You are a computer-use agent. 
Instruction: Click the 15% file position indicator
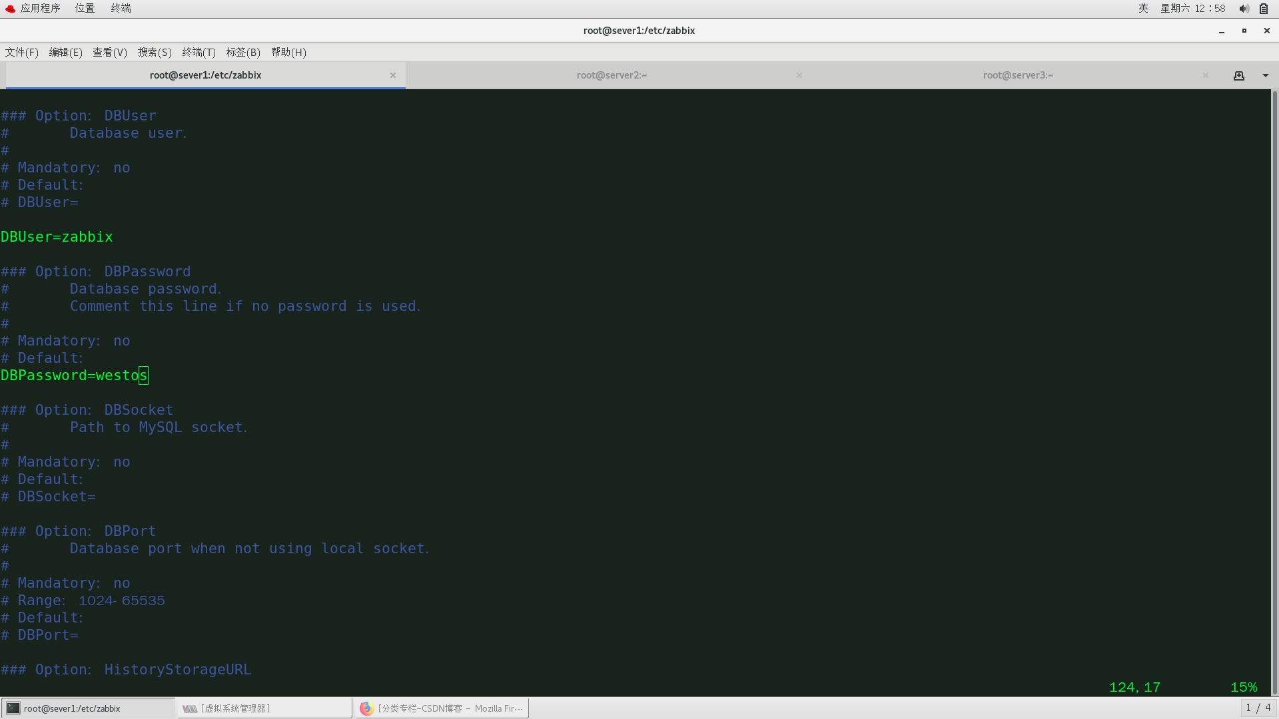pos(1244,687)
